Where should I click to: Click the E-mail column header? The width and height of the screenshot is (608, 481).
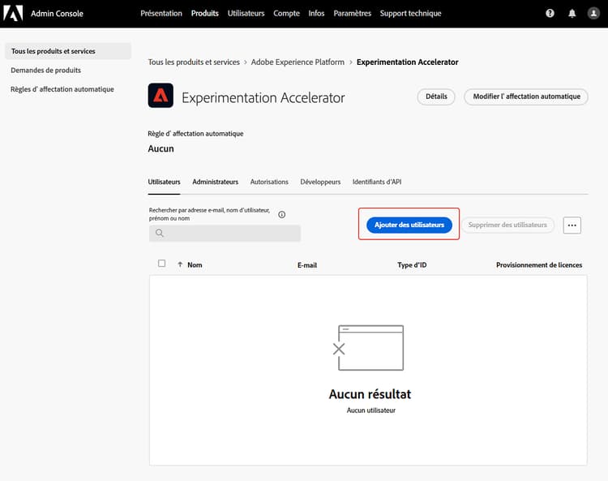coord(307,265)
